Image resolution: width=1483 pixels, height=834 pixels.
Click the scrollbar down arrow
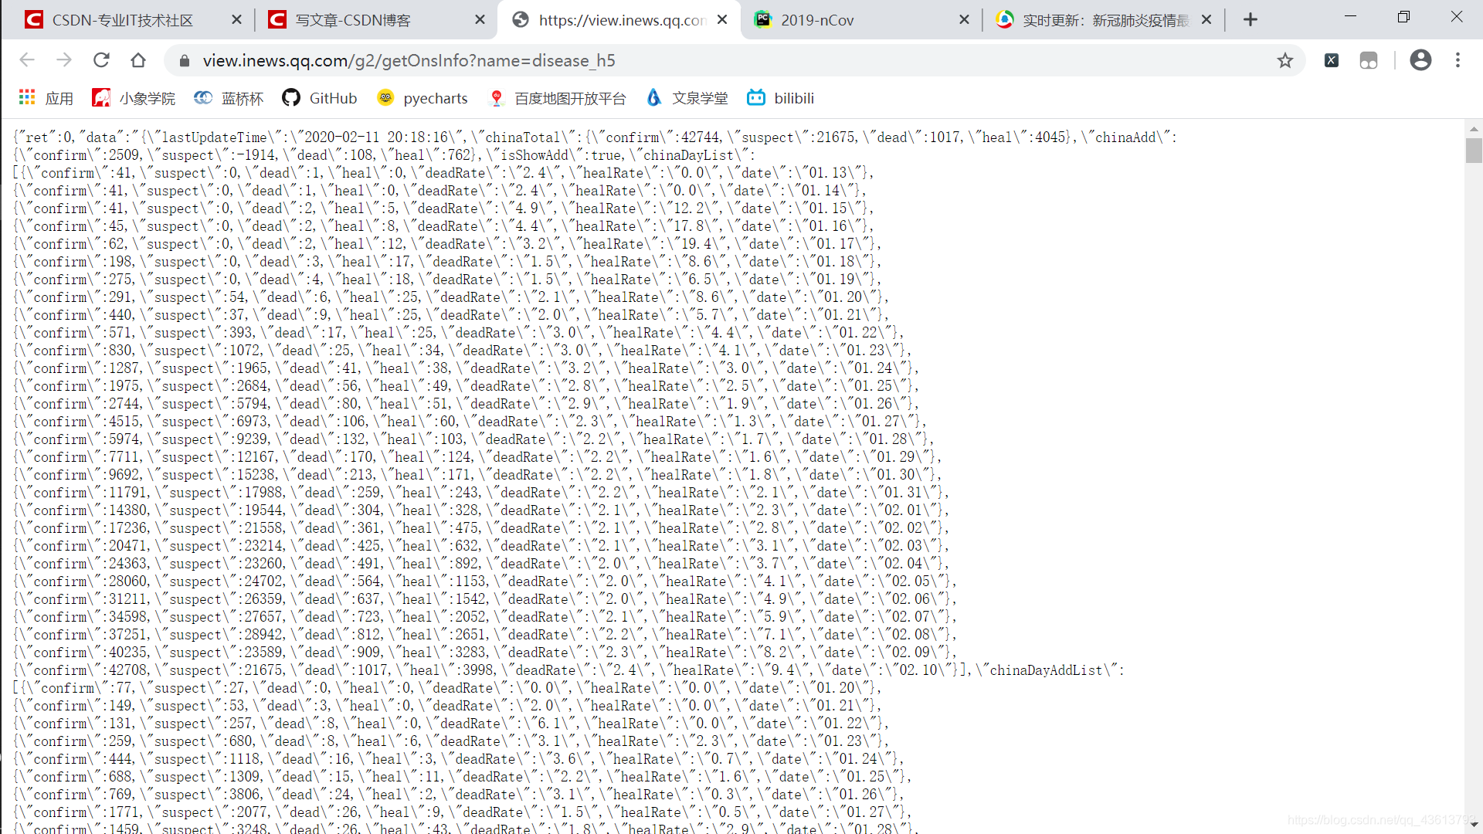[x=1474, y=826]
